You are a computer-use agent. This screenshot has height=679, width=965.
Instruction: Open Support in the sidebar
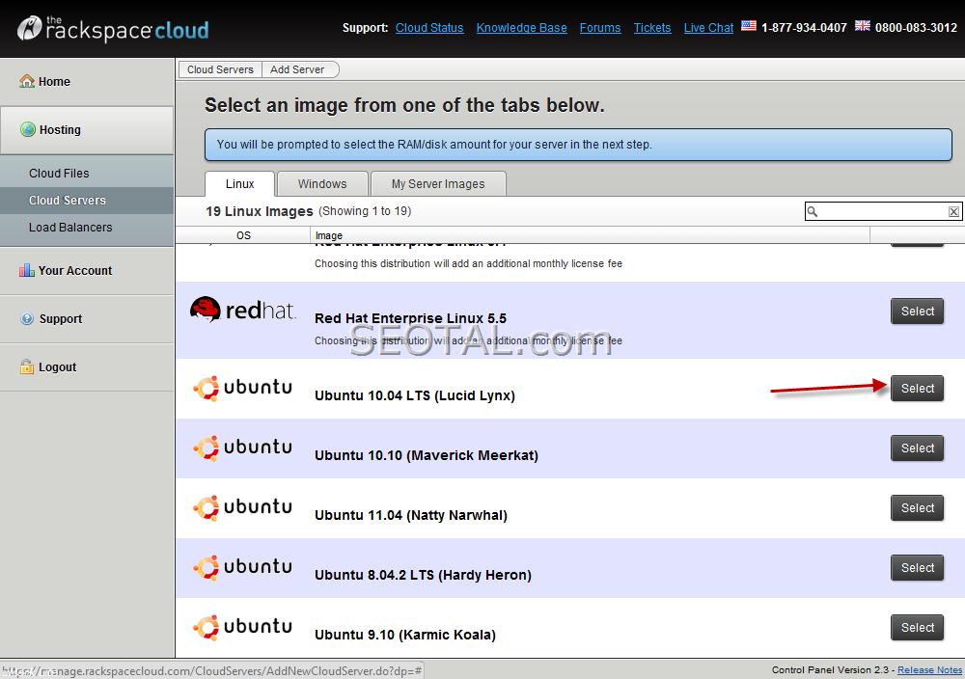(87, 318)
